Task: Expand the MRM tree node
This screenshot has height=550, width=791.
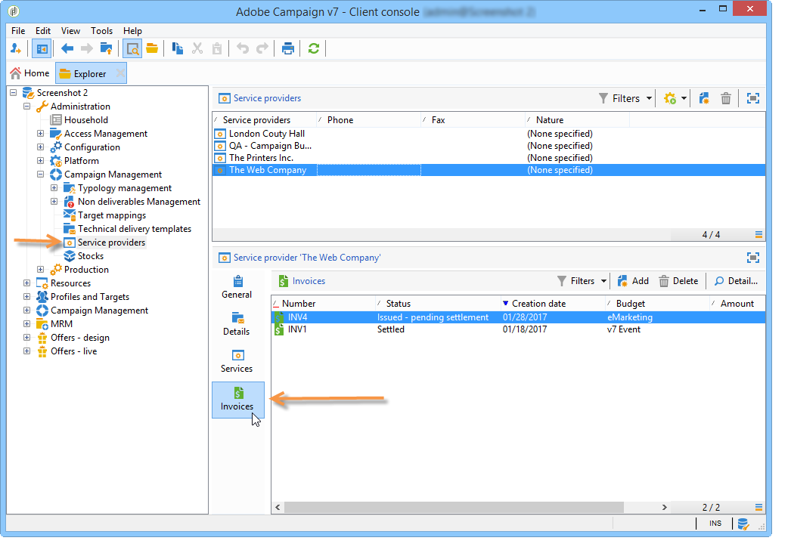Action: coord(26,324)
